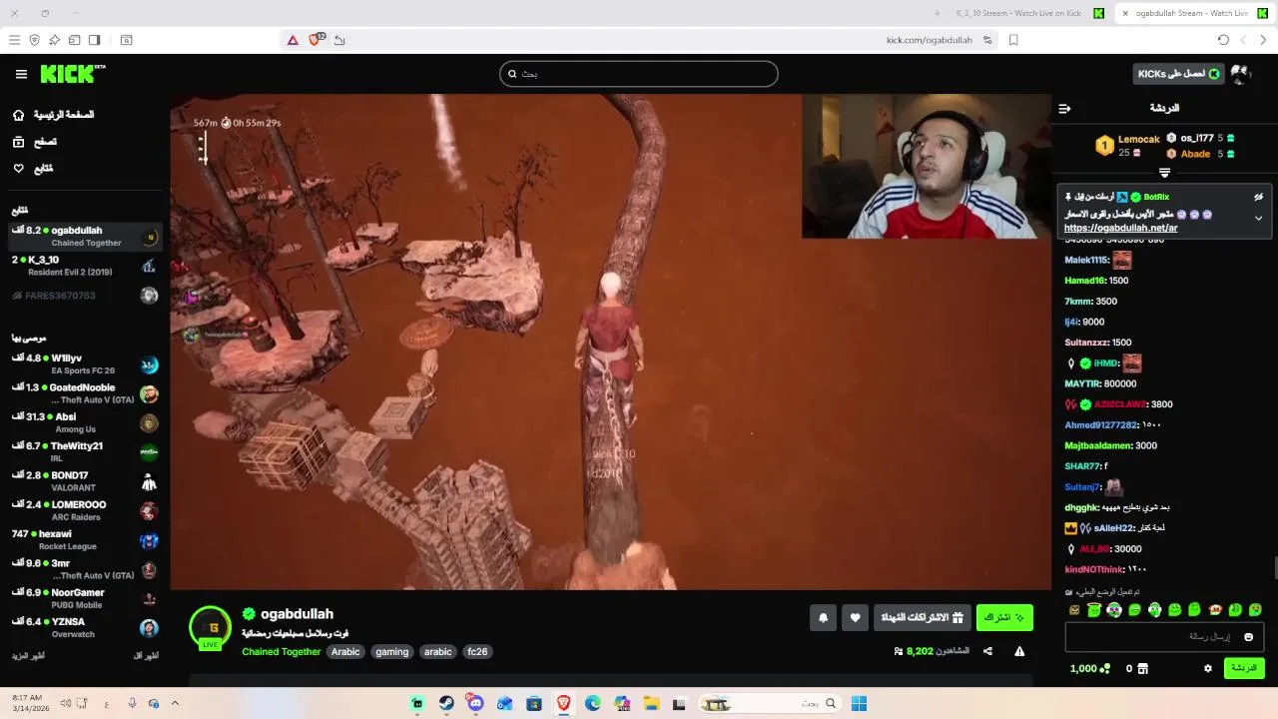Viewport: 1278px width, 719px height.
Task: Click the Kick search field
Action: pyautogui.click(x=639, y=74)
